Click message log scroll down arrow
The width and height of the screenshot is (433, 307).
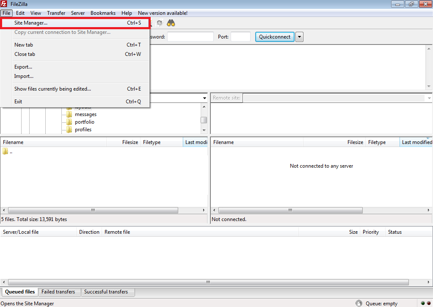[429, 86]
